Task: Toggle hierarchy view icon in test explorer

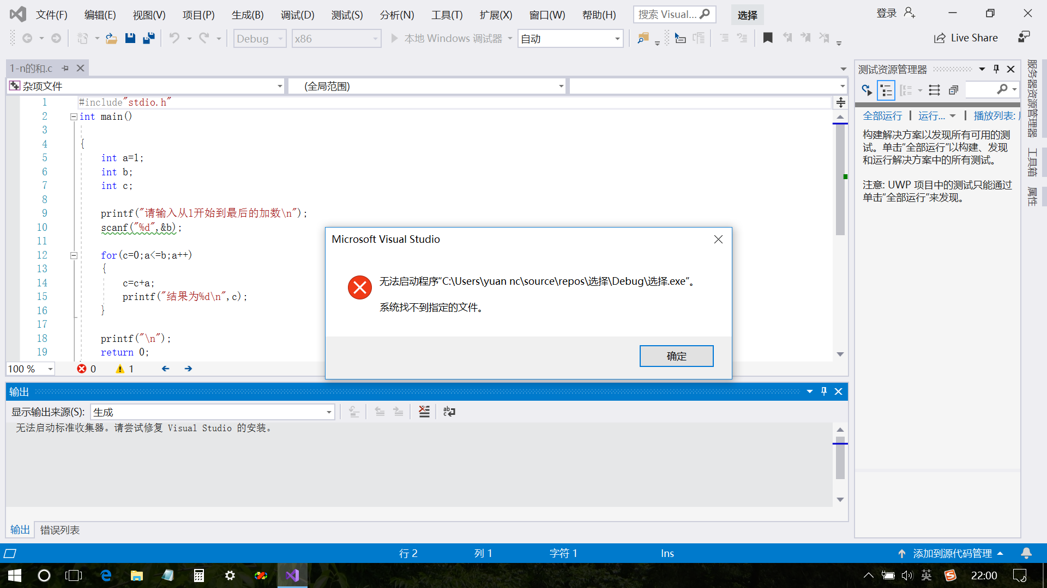Action: click(886, 90)
